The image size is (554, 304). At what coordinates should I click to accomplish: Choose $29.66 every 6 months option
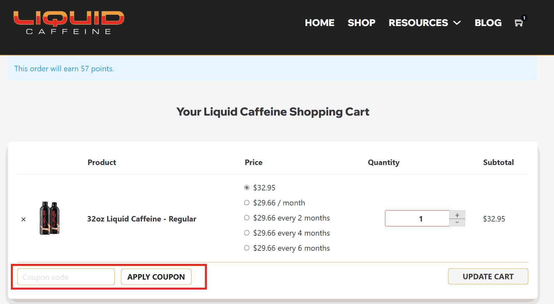tap(247, 248)
